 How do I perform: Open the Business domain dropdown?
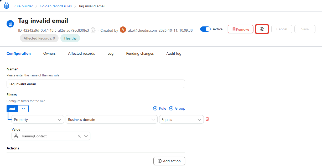click(x=112, y=120)
